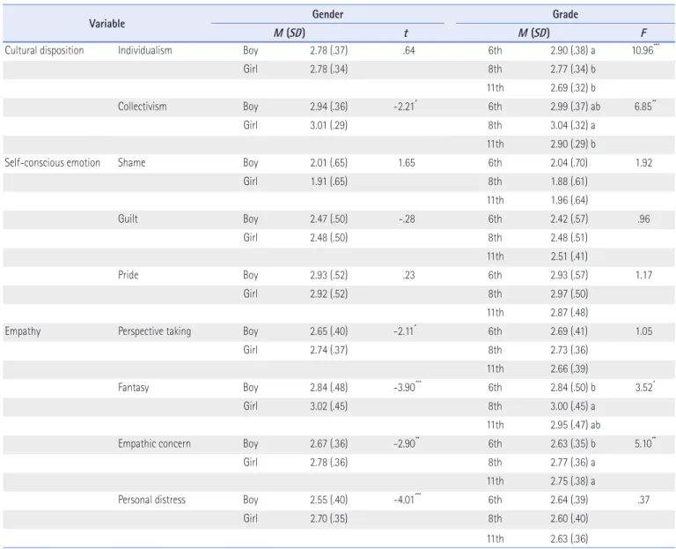Image resolution: width=676 pixels, height=549 pixels.
Task: Select the 3.52 F value
Action: pyautogui.click(x=645, y=387)
